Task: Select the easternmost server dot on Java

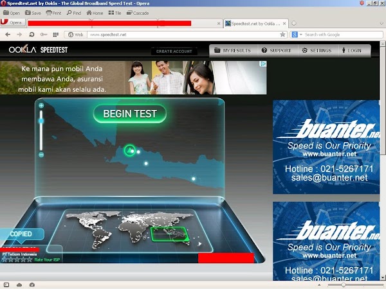Action: [x=194, y=179]
